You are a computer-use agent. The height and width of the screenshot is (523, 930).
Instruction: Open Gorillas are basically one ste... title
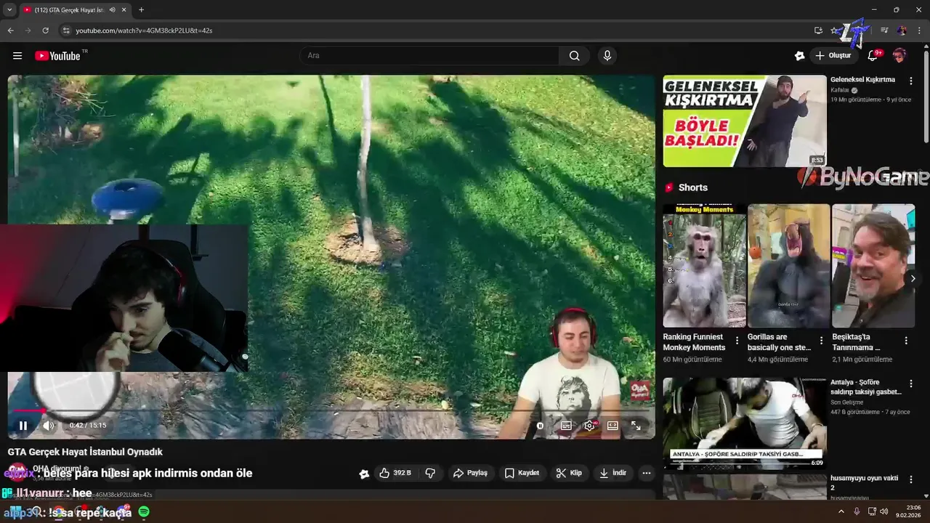point(779,342)
